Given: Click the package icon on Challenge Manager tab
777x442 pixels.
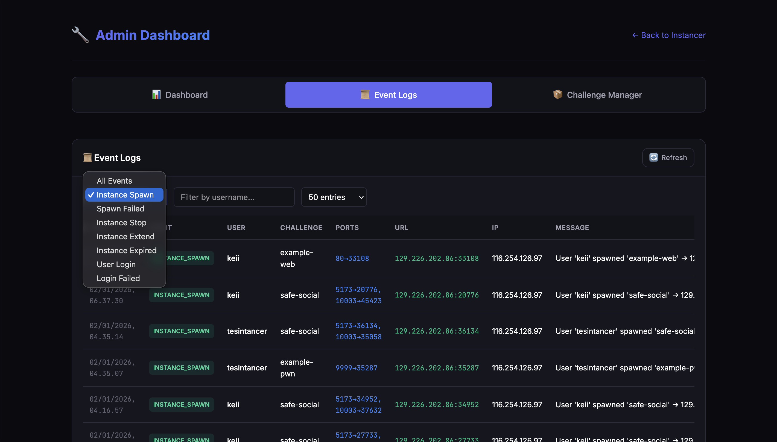Looking at the screenshot, I should click(558, 95).
